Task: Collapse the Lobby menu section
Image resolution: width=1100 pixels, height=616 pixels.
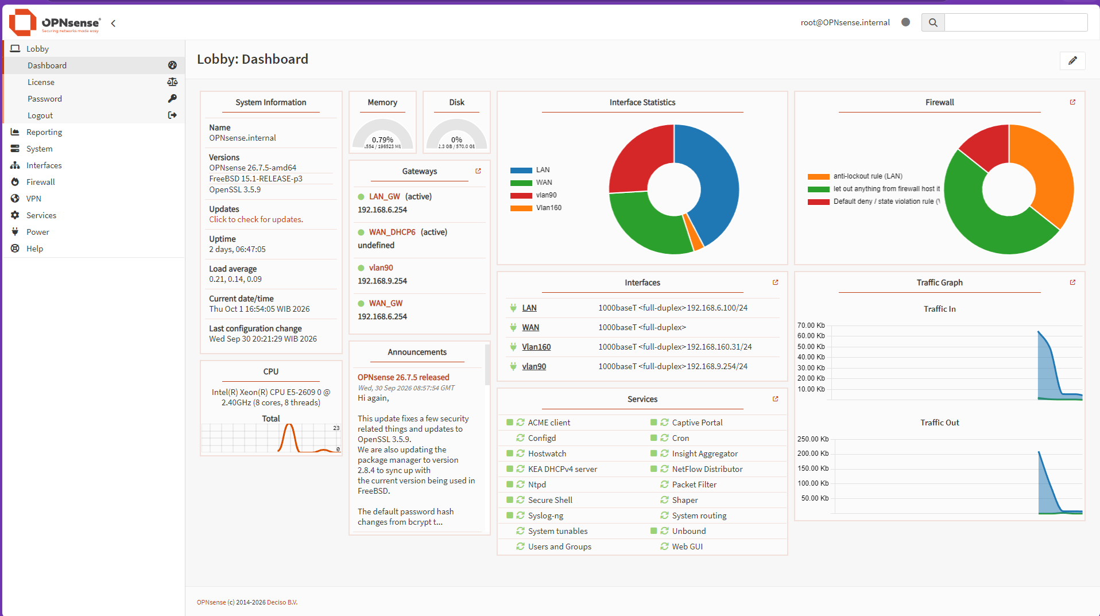Action: 94,49
